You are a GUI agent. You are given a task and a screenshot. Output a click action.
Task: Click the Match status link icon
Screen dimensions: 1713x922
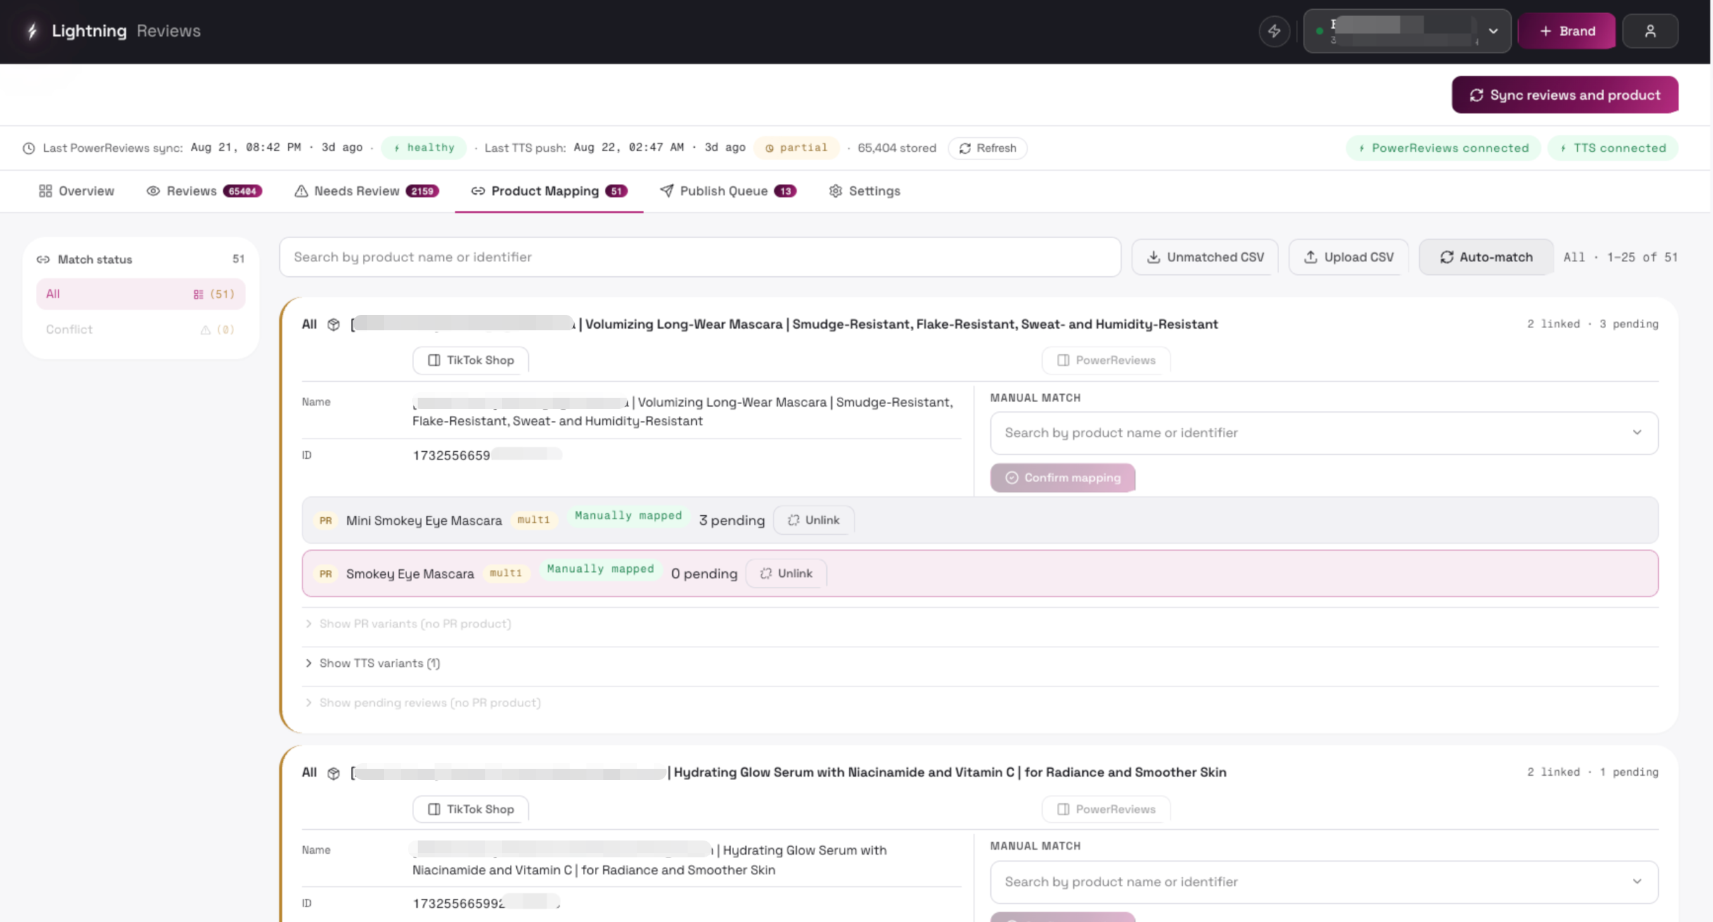43,259
